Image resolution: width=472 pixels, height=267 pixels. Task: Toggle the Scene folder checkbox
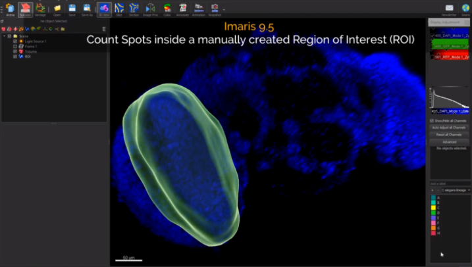[10, 36]
